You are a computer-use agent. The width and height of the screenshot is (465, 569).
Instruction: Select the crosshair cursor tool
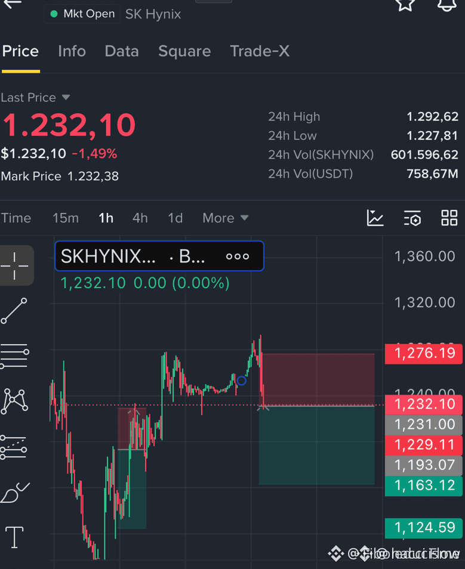coord(14,265)
